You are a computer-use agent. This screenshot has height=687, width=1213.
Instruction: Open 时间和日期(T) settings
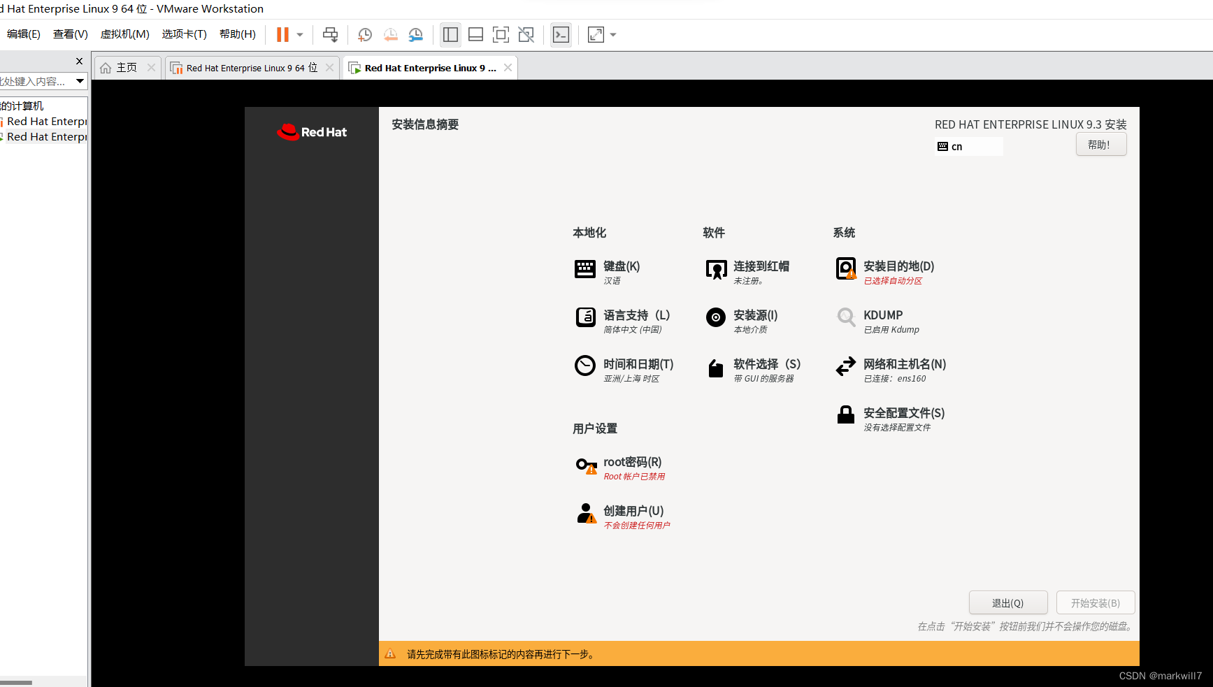pos(624,370)
